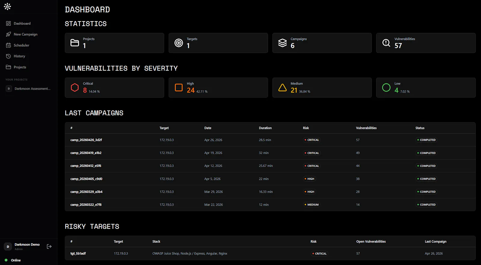Click the Critical count 8
Viewport: 481px width, 265px height.
point(85,90)
